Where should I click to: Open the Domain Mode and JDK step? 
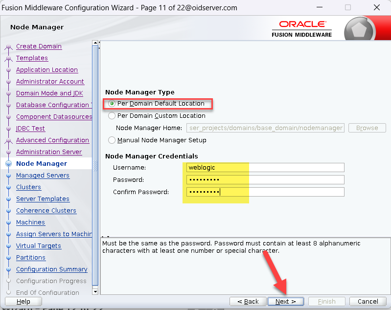49,93
